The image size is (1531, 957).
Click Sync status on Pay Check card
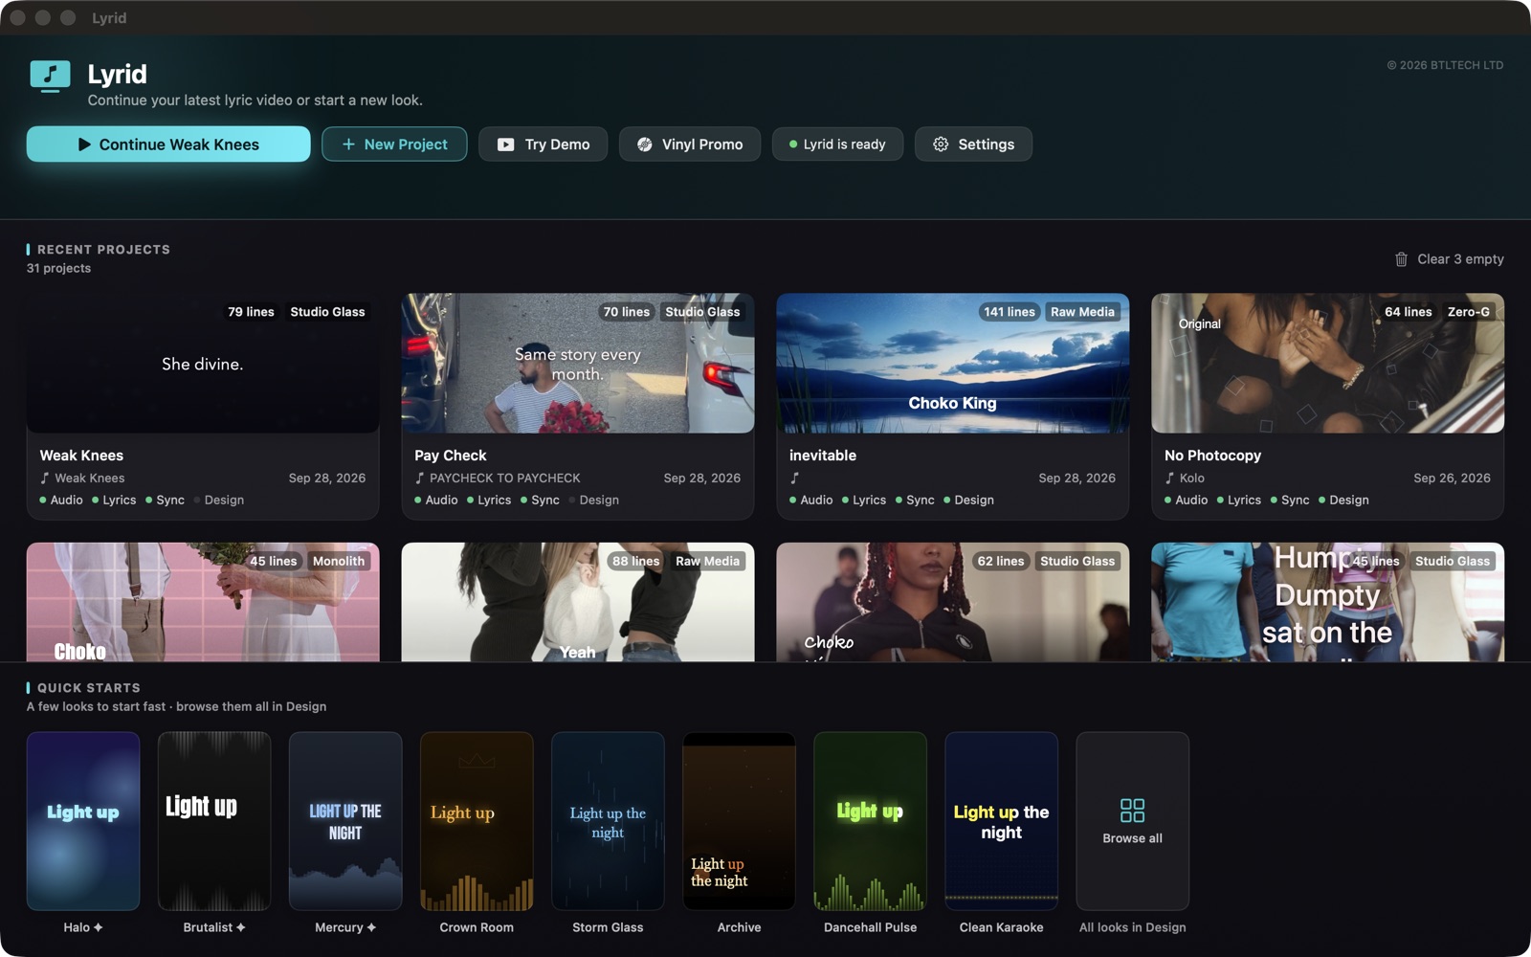point(540,501)
